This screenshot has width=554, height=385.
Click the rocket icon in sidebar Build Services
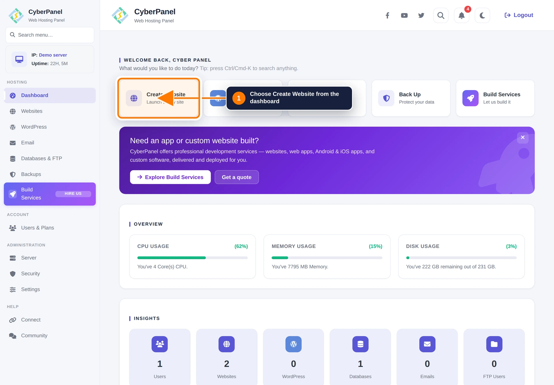coord(13,194)
